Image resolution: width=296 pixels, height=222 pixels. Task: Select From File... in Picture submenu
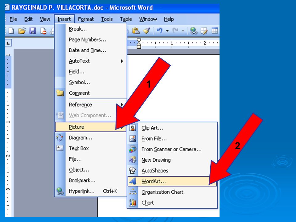pyautogui.click(x=172, y=138)
